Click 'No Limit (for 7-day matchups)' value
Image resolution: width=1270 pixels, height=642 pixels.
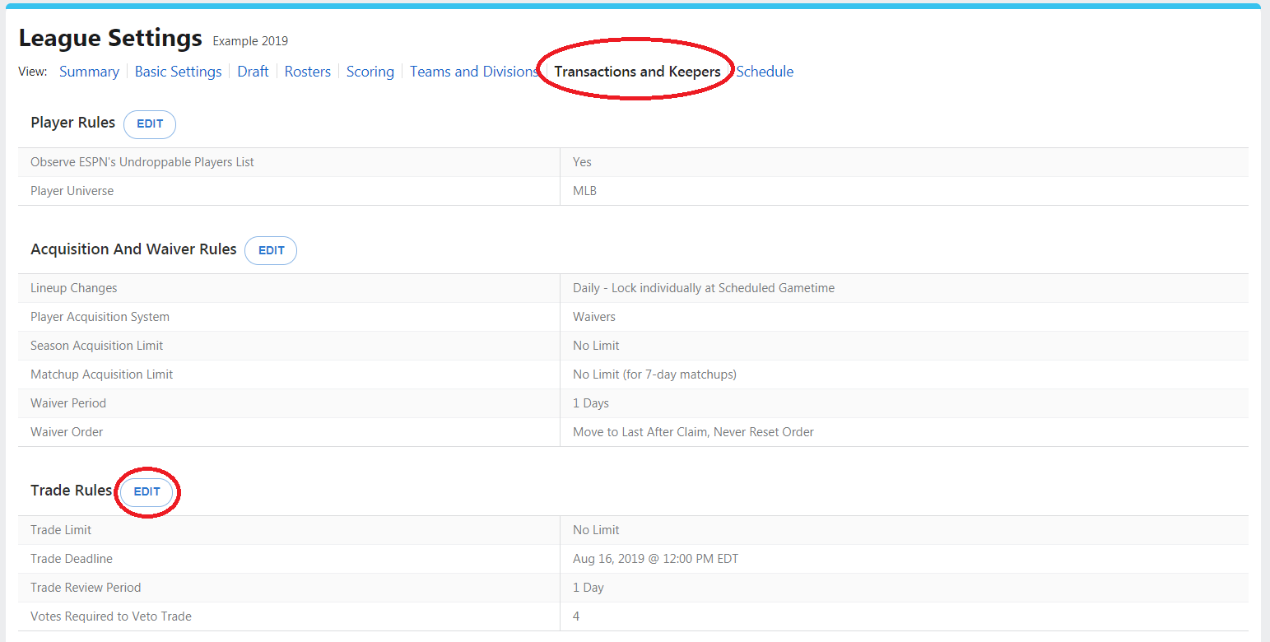pos(654,374)
